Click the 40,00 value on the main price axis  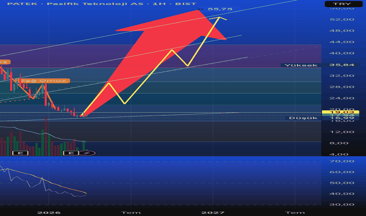342,53
